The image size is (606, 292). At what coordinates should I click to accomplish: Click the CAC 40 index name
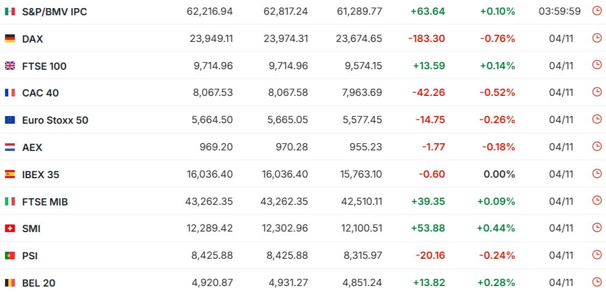click(40, 93)
